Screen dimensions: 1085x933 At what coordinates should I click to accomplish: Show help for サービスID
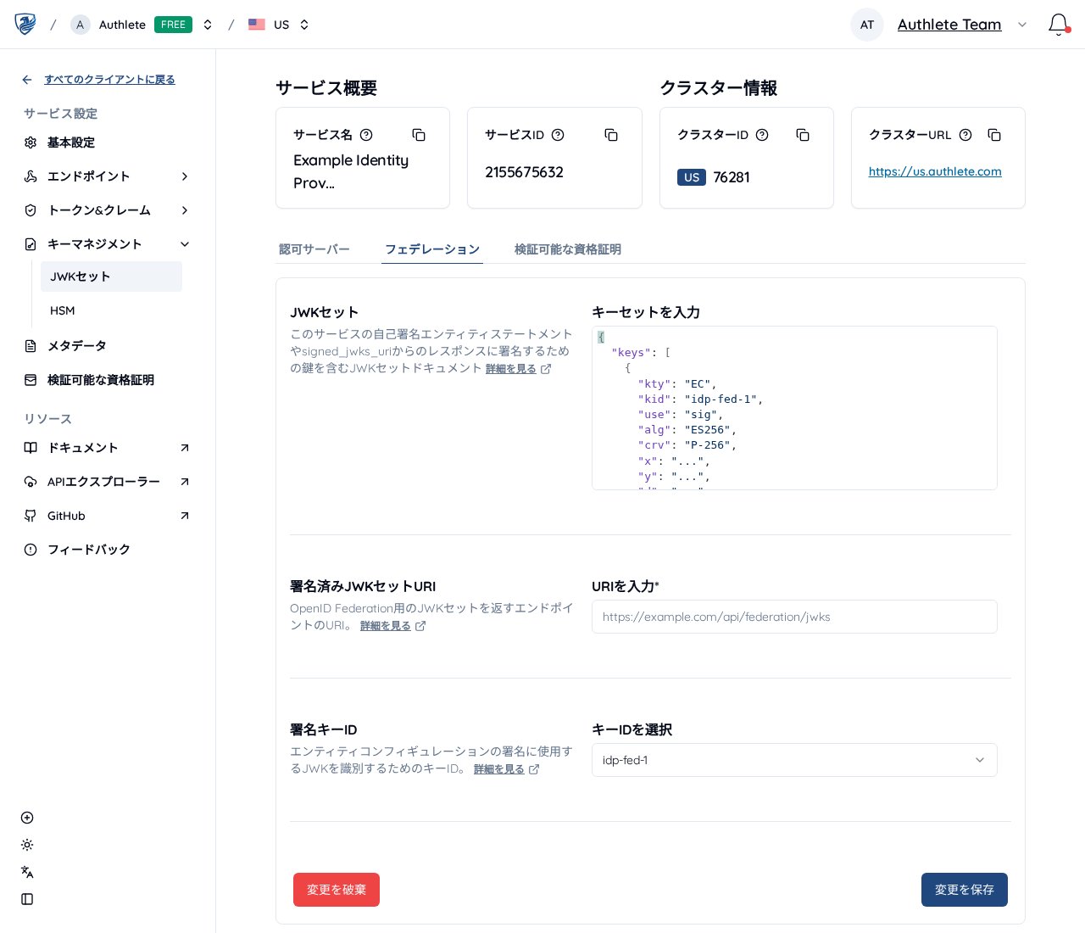558,135
